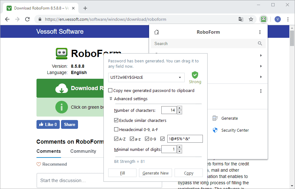Expand the second popup row arrow
The width and height of the screenshot is (295, 189).
(261, 66)
